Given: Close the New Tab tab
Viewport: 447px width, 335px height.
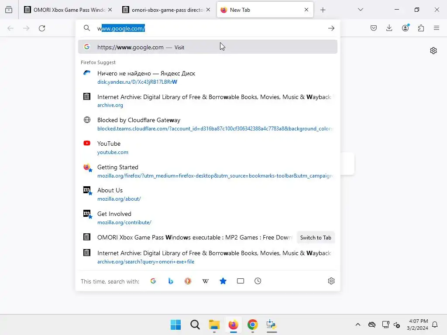Looking at the screenshot, I should click(x=306, y=10).
